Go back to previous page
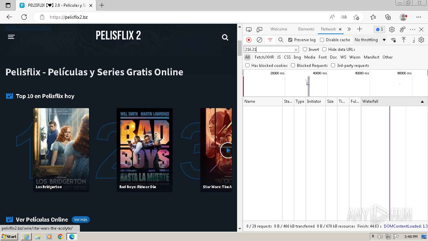The width and height of the screenshot is (428, 241). point(9,17)
